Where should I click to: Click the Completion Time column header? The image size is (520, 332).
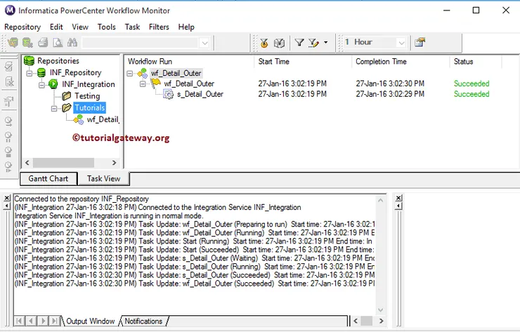coord(401,62)
